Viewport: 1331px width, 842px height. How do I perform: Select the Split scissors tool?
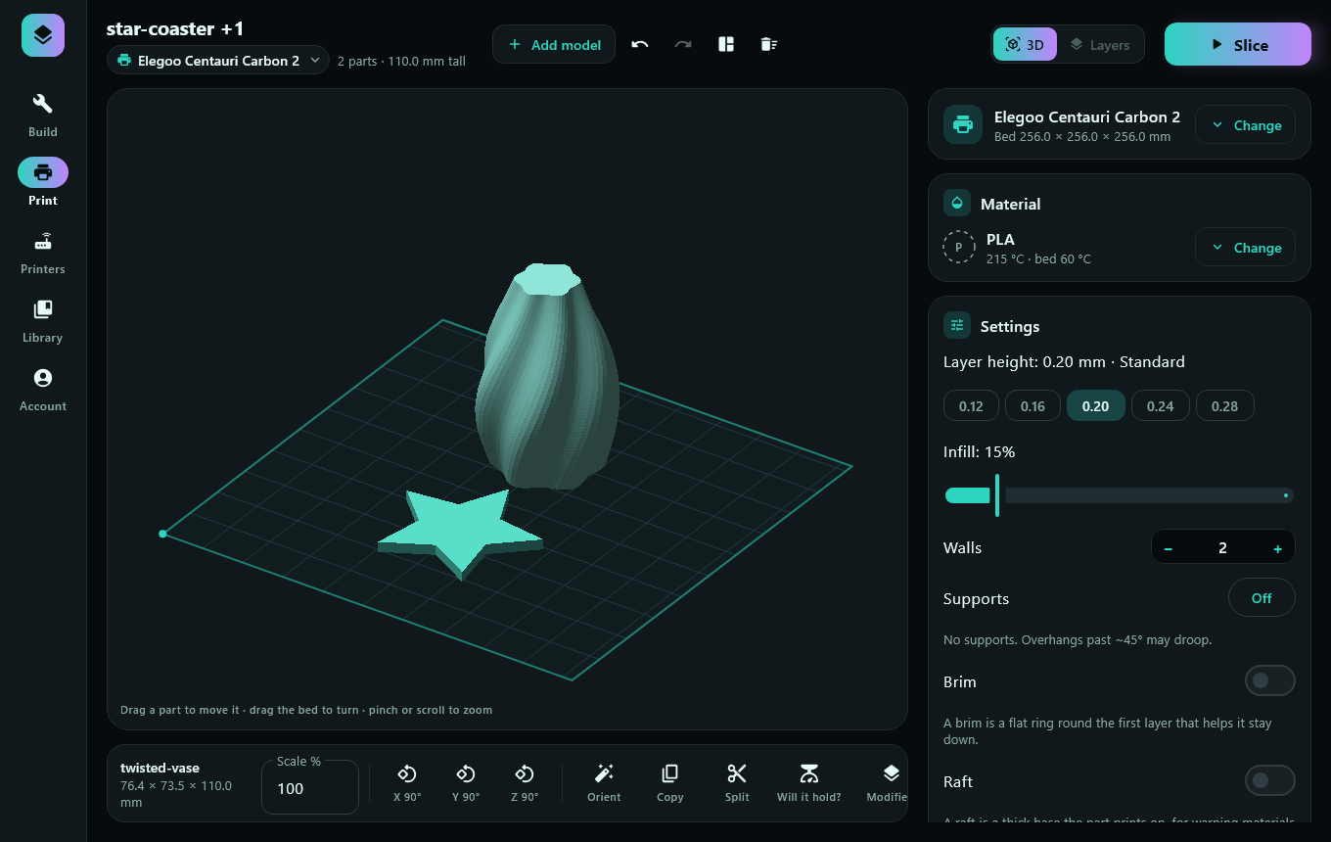737,783
